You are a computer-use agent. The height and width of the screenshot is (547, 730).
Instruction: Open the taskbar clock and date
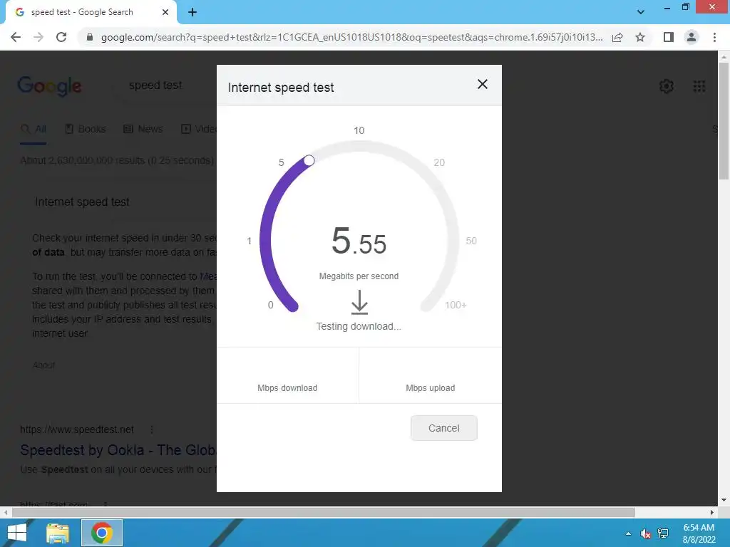click(x=699, y=533)
